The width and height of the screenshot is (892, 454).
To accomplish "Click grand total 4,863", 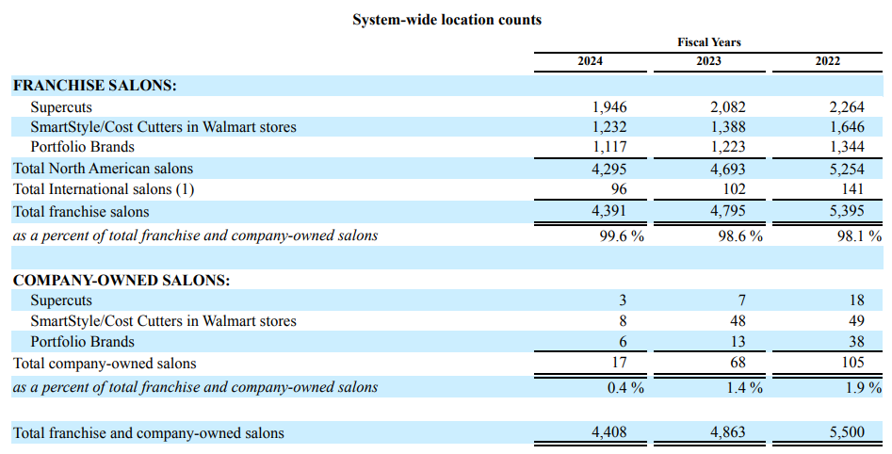I will (x=728, y=431).
